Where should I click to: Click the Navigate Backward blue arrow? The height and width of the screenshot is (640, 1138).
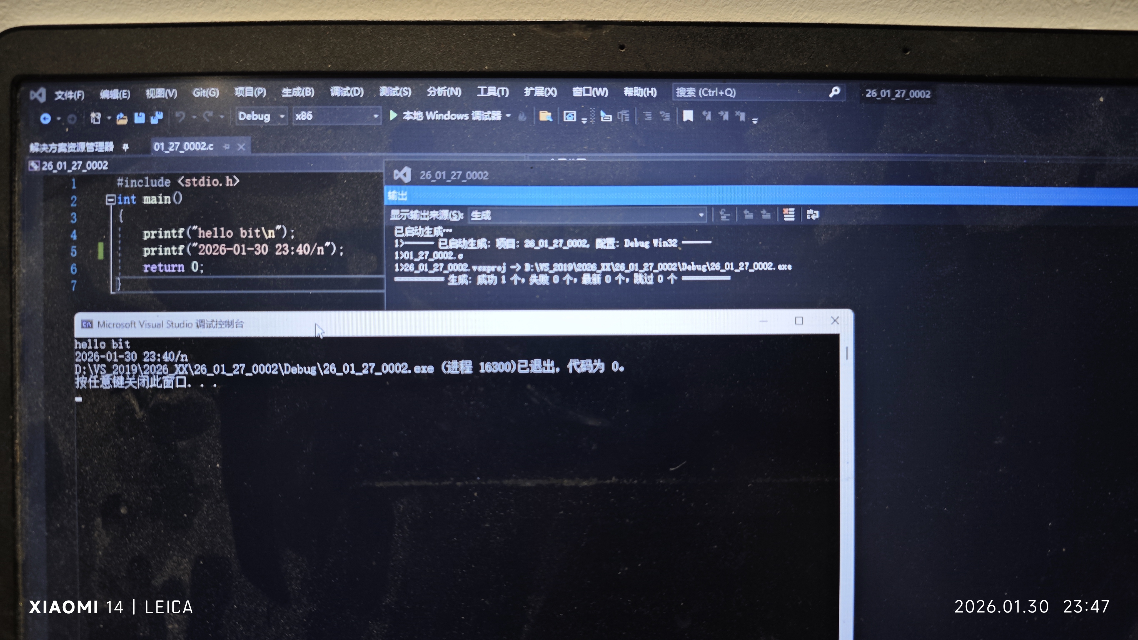pyautogui.click(x=45, y=118)
